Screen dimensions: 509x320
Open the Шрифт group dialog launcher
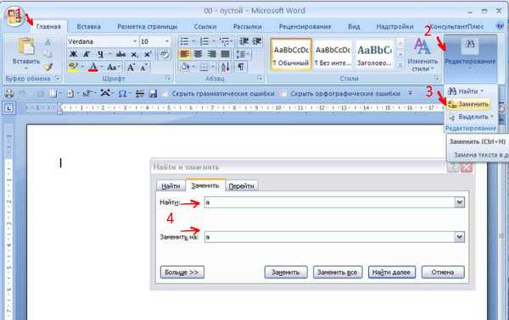tap(168, 79)
